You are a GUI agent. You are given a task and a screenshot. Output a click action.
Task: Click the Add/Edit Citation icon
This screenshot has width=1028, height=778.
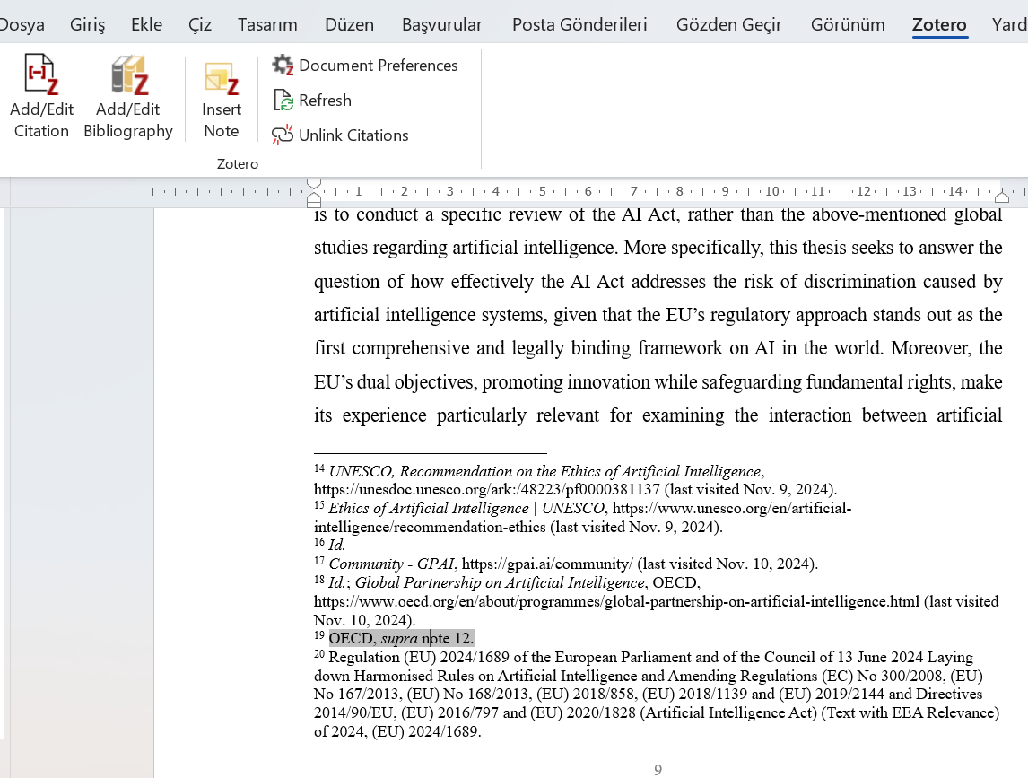[41, 74]
